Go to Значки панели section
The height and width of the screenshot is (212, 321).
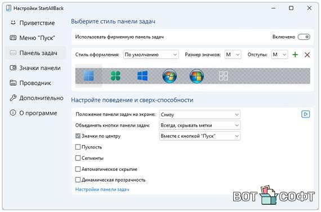coord(35,68)
